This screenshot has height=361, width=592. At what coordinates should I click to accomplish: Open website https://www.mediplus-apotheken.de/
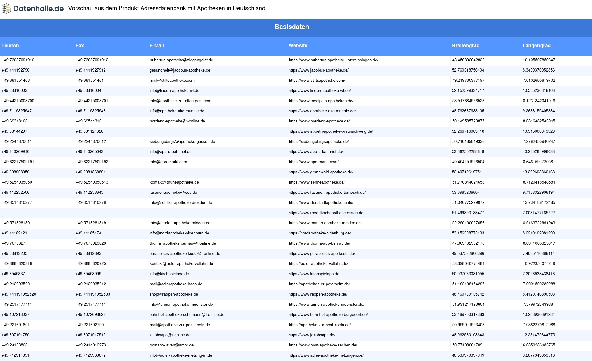(321, 101)
